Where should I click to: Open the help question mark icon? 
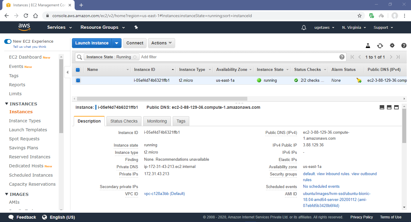404,45
